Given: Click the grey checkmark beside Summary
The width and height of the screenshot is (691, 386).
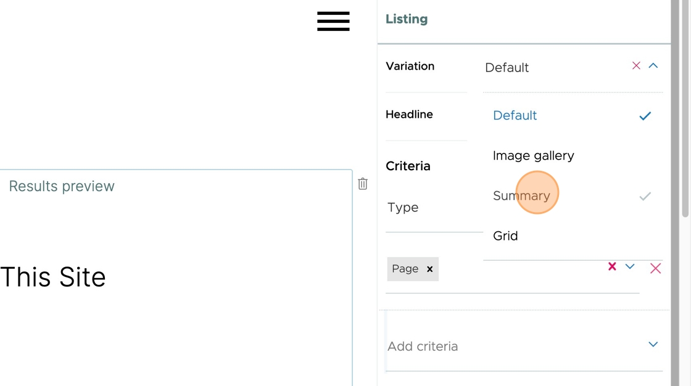Looking at the screenshot, I should (x=645, y=196).
